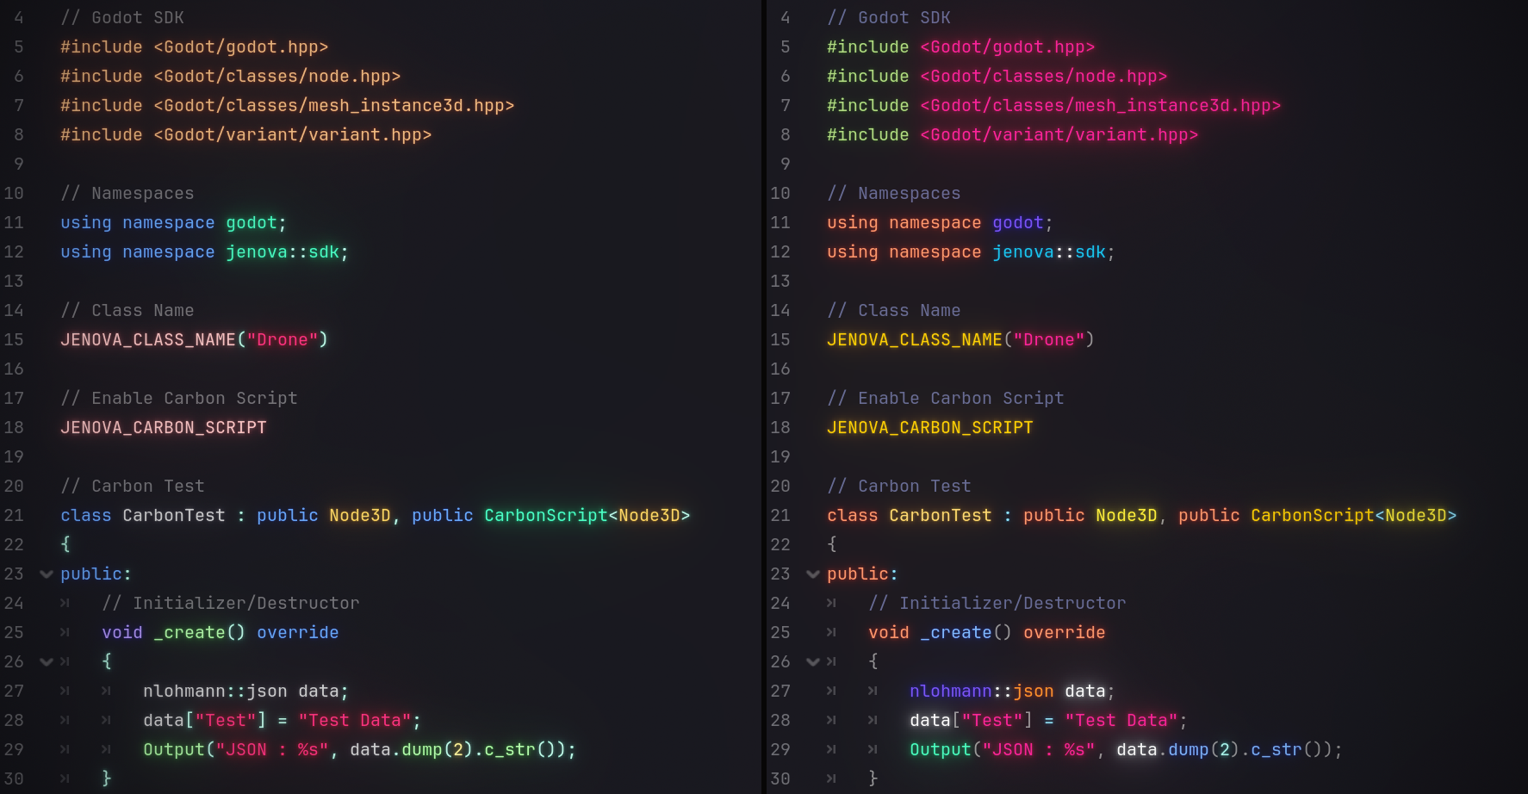The height and width of the screenshot is (794, 1528).
Task: Select line number 11 in right pane gutter
Action: (x=780, y=223)
